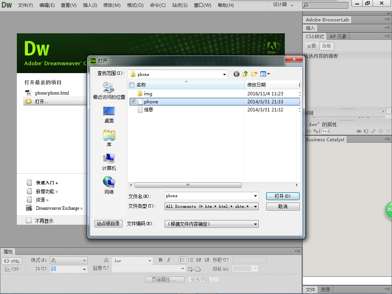Open the 编辑(E) menu
Screen dimensions: 392x294
tap(47, 5)
